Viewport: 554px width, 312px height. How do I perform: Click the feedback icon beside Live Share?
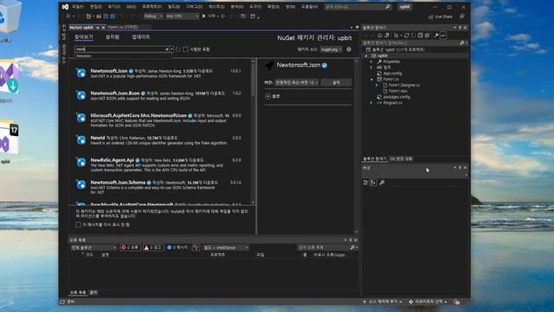tap(461, 16)
